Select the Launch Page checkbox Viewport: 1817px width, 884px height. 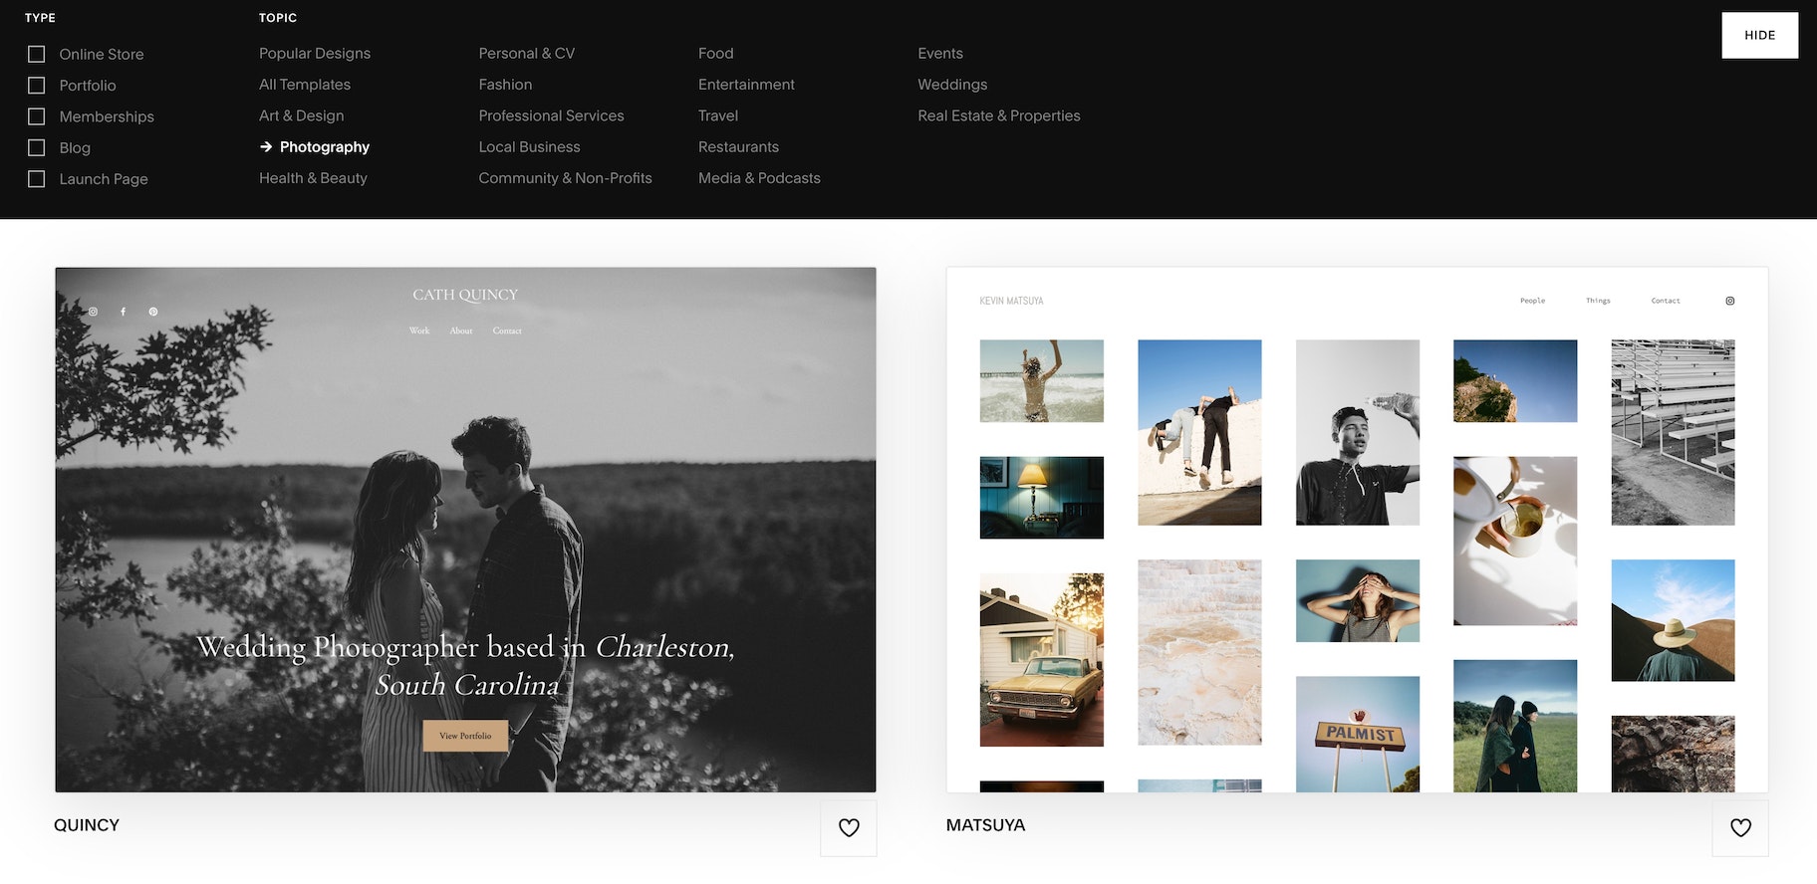pos(37,179)
